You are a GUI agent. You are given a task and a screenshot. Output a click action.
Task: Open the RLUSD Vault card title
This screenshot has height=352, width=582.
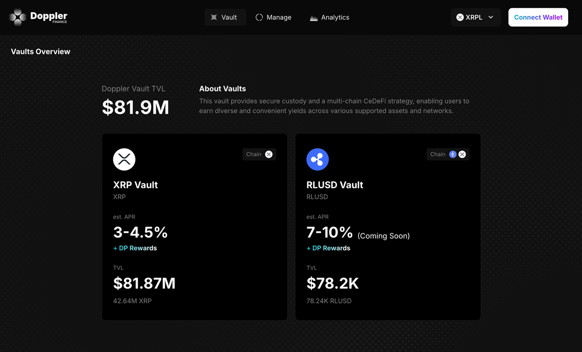click(x=334, y=185)
